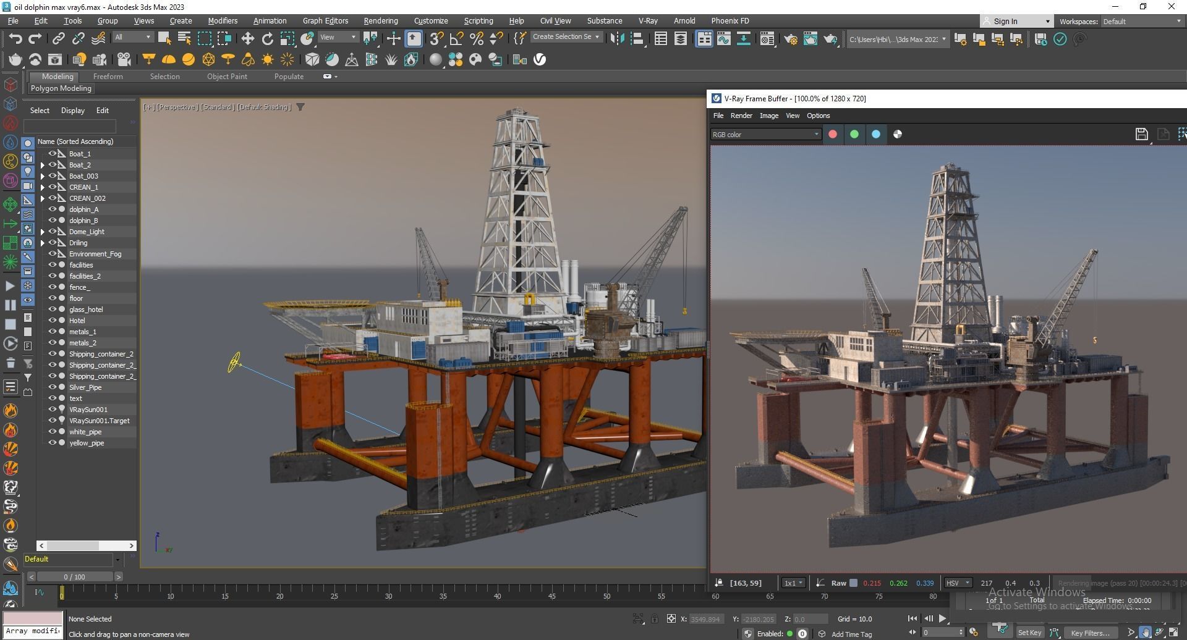1187x640 pixels.
Task: Expand the Boat_2 tree node
Action: coord(42,165)
